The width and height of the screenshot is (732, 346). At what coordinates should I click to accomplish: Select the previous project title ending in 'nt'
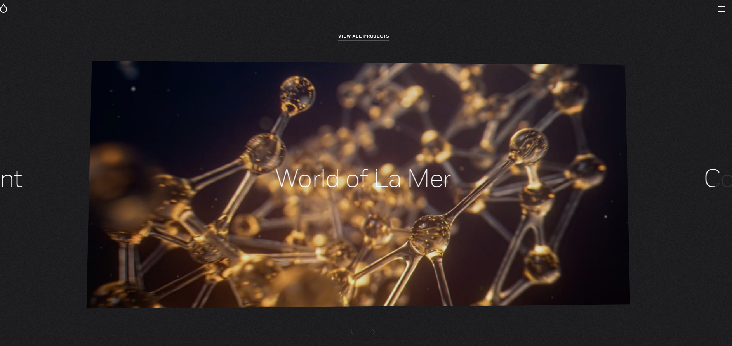[x=11, y=180]
